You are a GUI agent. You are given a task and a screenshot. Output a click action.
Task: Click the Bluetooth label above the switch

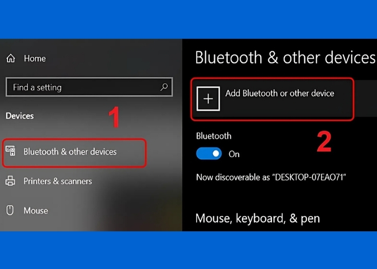point(214,136)
